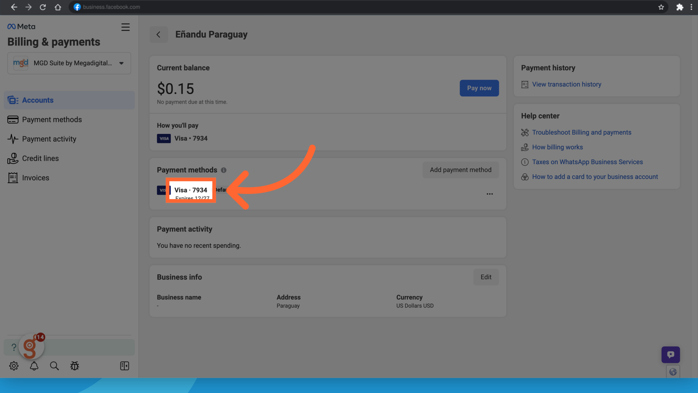Open Visa 7934 three-dot options menu
This screenshot has width=698, height=393.
(490, 194)
